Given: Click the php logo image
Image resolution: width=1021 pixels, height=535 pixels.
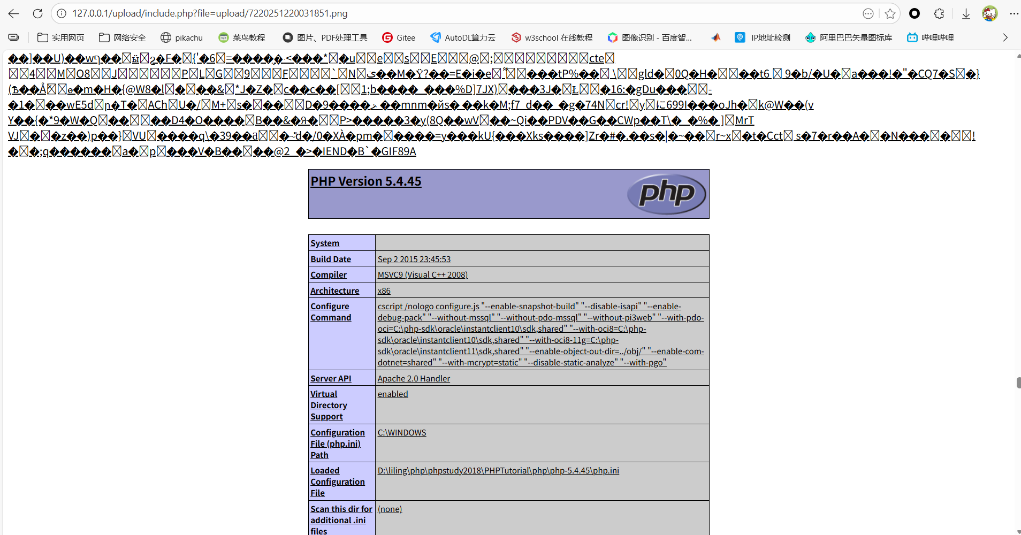Looking at the screenshot, I should 667,194.
